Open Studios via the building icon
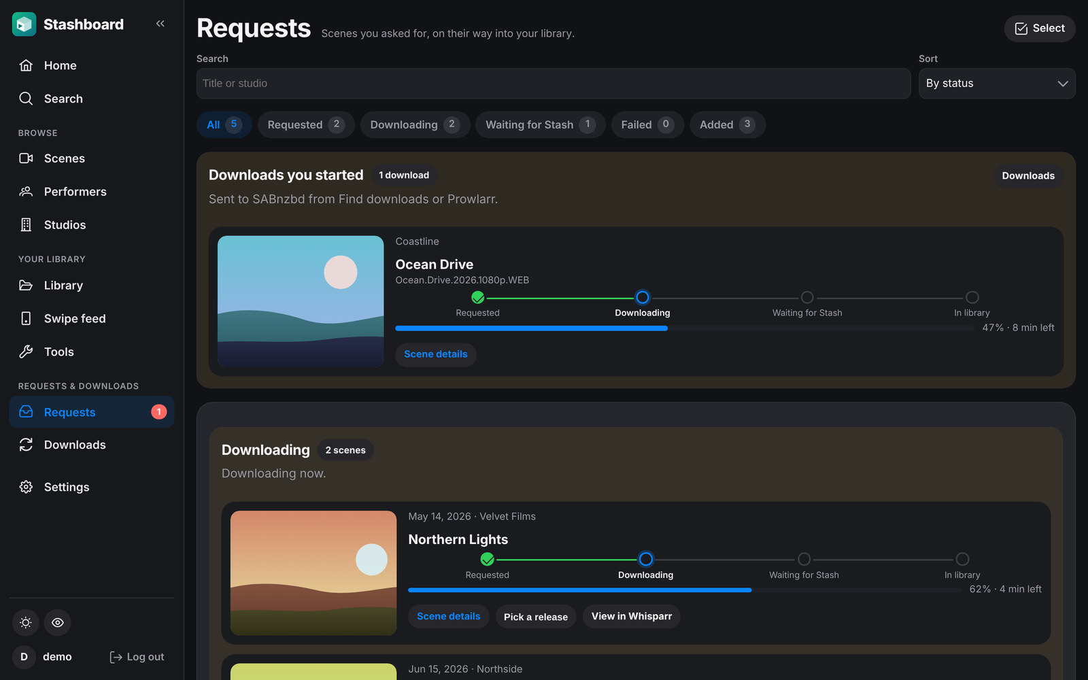The image size is (1088, 680). pos(26,225)
